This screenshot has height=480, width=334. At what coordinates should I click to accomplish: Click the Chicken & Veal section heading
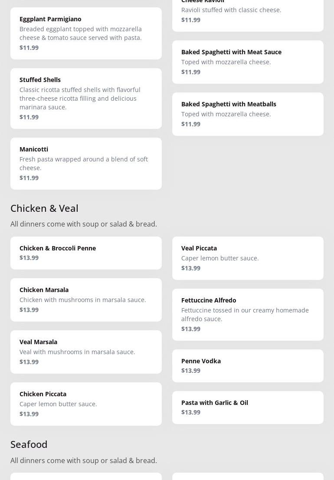[44, 208]
